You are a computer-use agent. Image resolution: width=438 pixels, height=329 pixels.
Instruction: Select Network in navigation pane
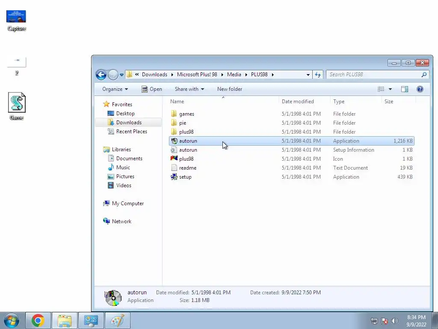[x=121, y=221]
